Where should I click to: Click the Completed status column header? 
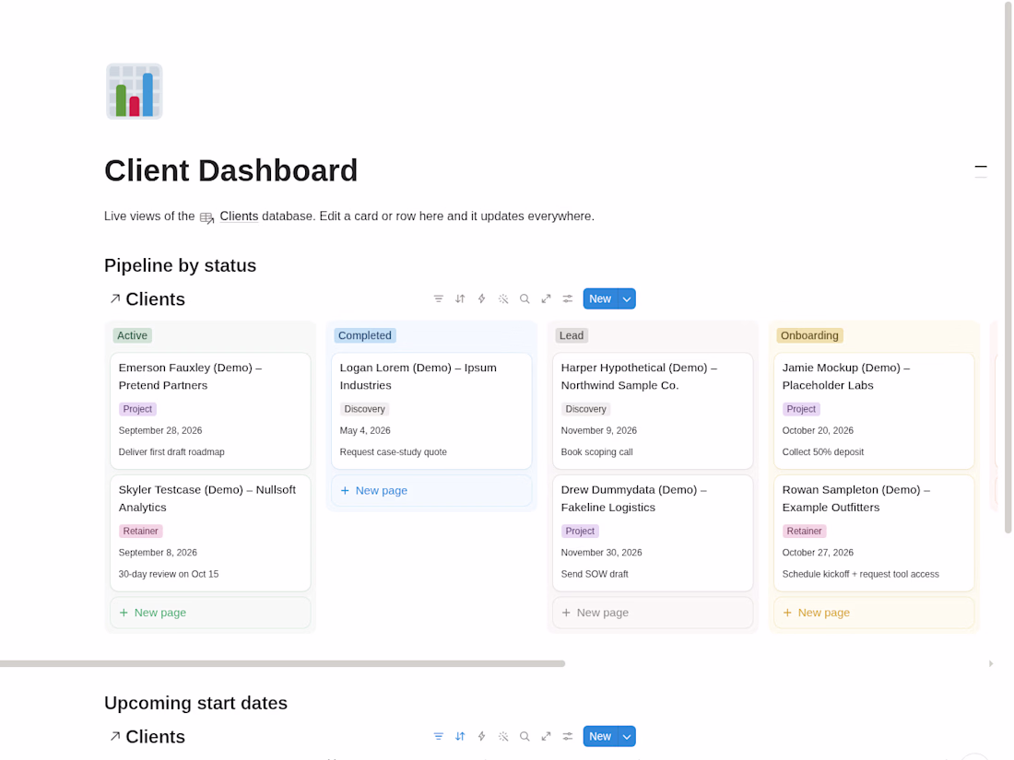coord(365,335)
